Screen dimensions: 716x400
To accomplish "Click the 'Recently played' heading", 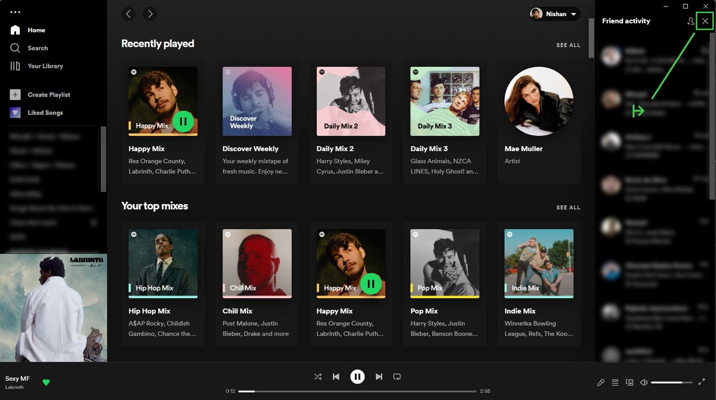I will click(x=158, y=44).
